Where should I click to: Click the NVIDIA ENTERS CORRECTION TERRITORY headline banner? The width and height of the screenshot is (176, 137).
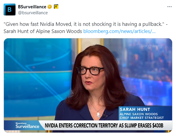pos(104,125)
